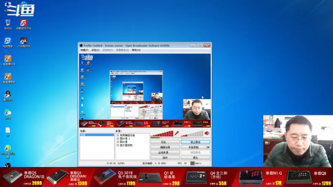Open the 档案(F) menu in OBS
The image size is (333, 187).
[84, 50]
